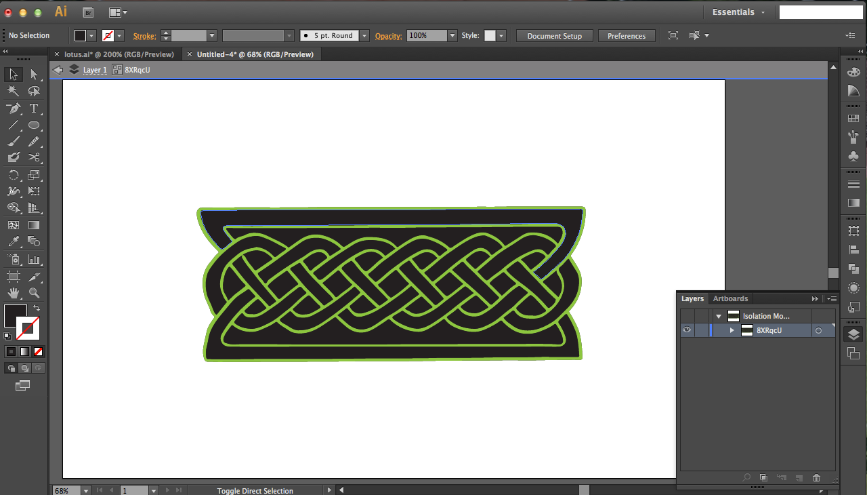Set the fill to None
Screen dimensions: 867x495
[x=38, y=351]
